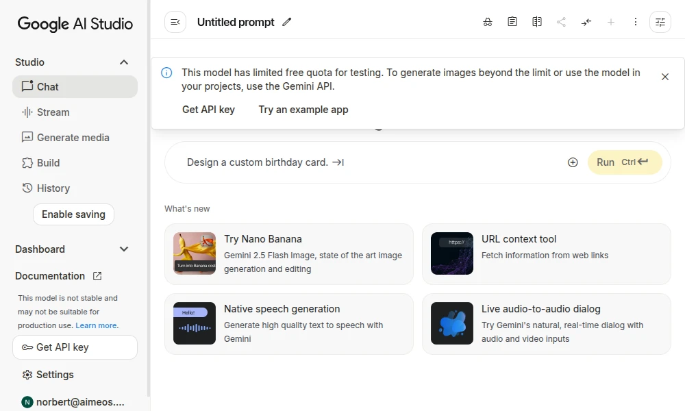
Task: Click the compare mode side-by-side icon
Action: 537,22
